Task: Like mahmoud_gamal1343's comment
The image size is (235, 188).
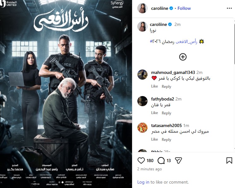Action: pos(154,86)
